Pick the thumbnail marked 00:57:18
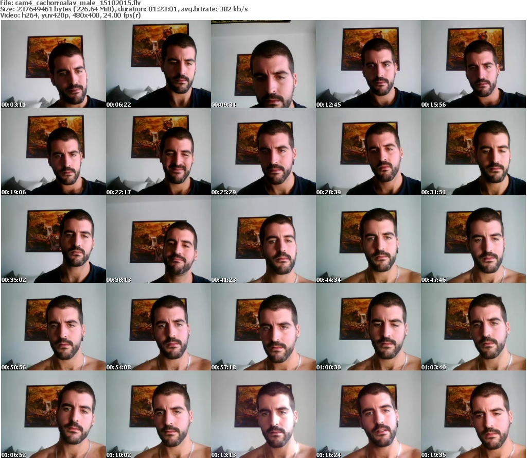The image size is (527, 458). (x=263, y=327)
